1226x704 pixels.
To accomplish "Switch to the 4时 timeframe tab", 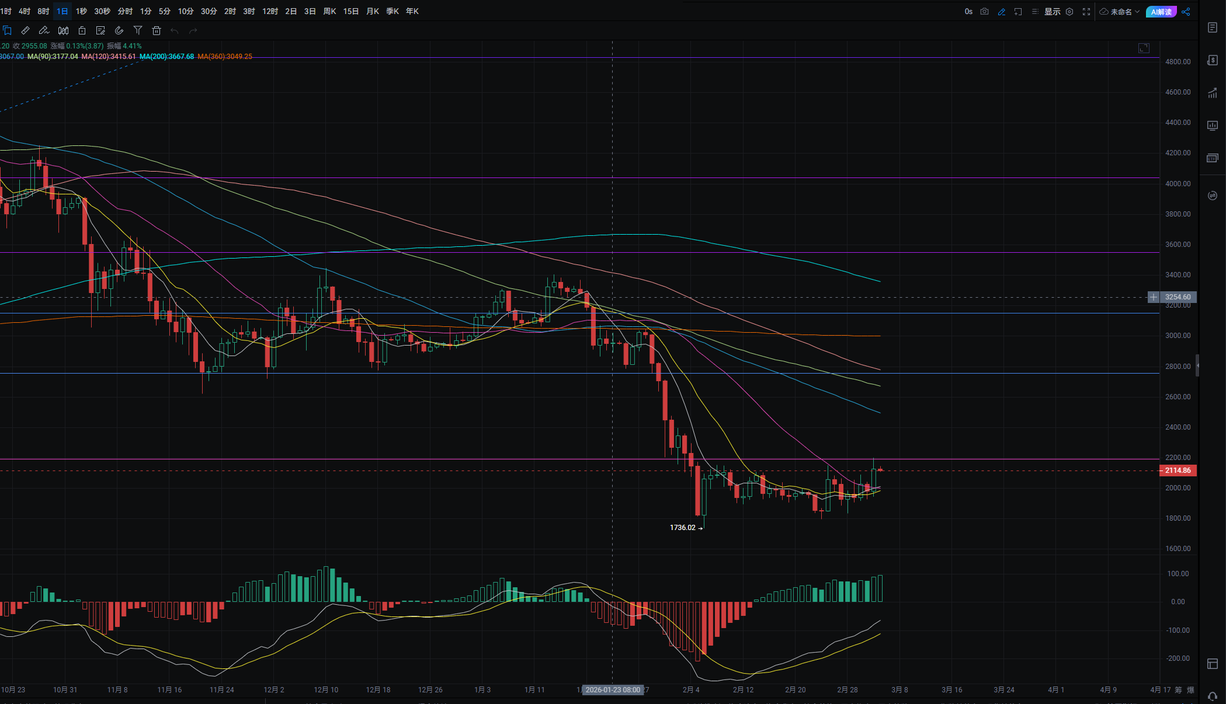I will 25,11.
